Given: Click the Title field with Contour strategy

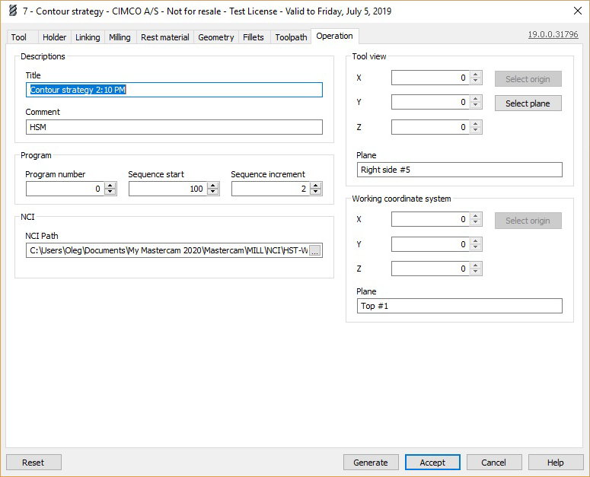Looking at the screenshot, I should tap(174, 90).
